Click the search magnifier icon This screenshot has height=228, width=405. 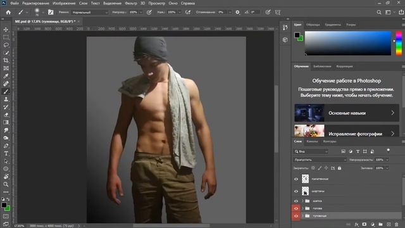tap(378, 12)
